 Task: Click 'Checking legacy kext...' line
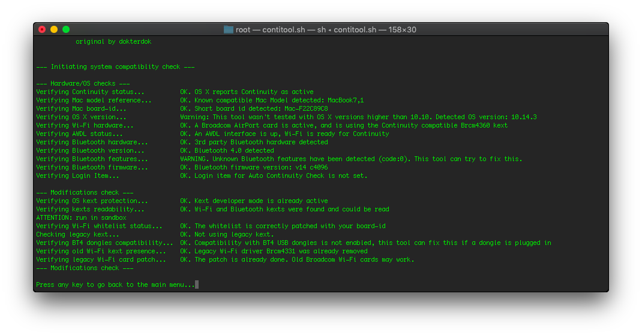tap(77, 234)
